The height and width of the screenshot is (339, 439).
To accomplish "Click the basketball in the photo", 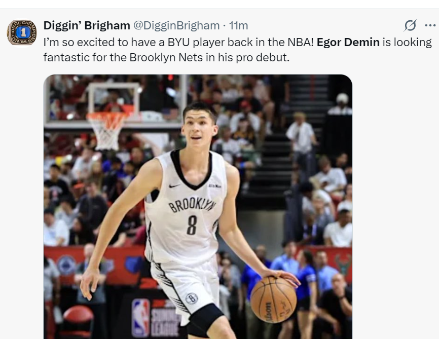I will click(273, 300).
